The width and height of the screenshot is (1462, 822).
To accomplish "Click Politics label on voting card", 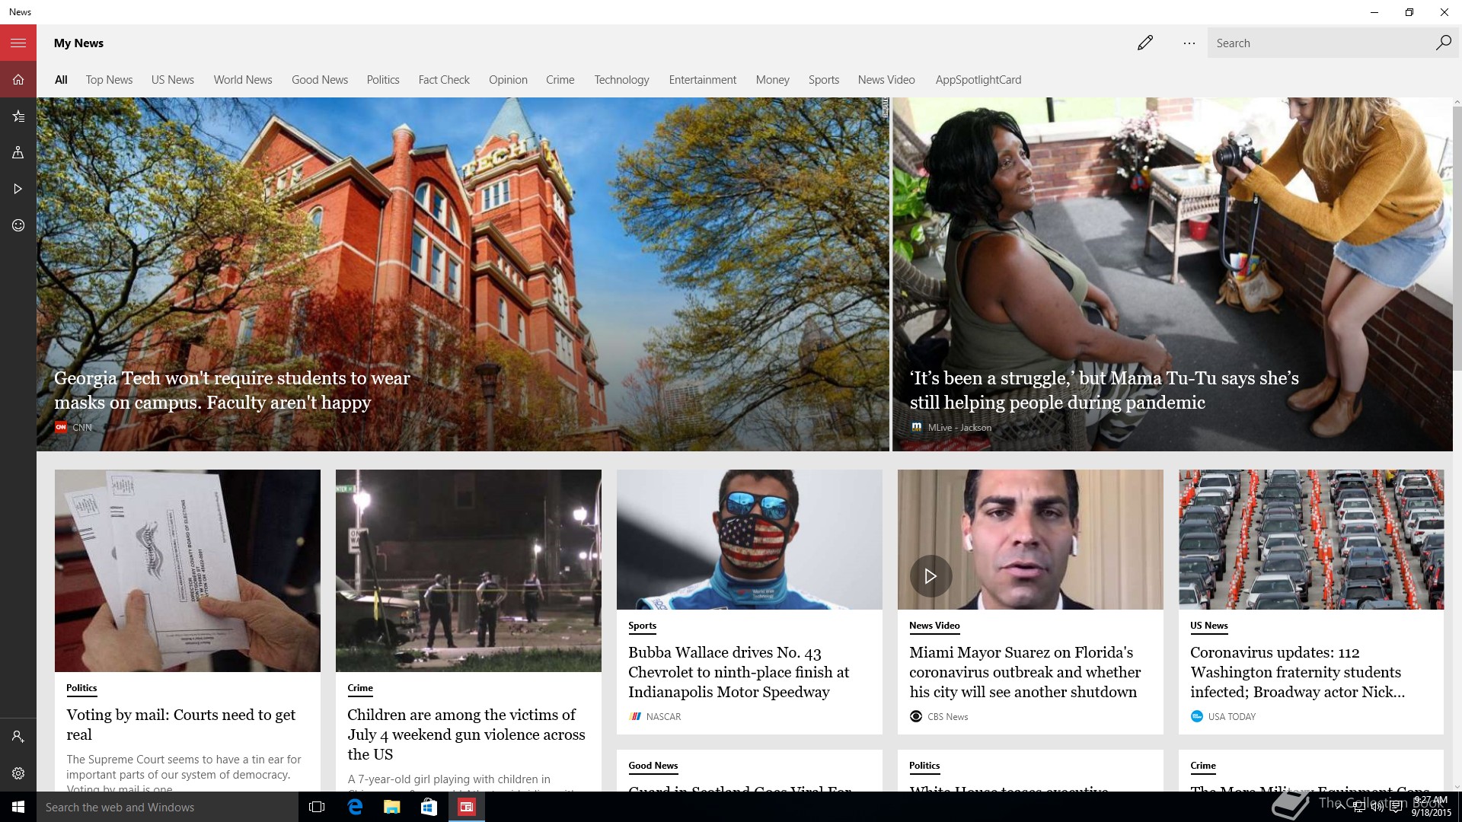I will click(x=81, y=688).
